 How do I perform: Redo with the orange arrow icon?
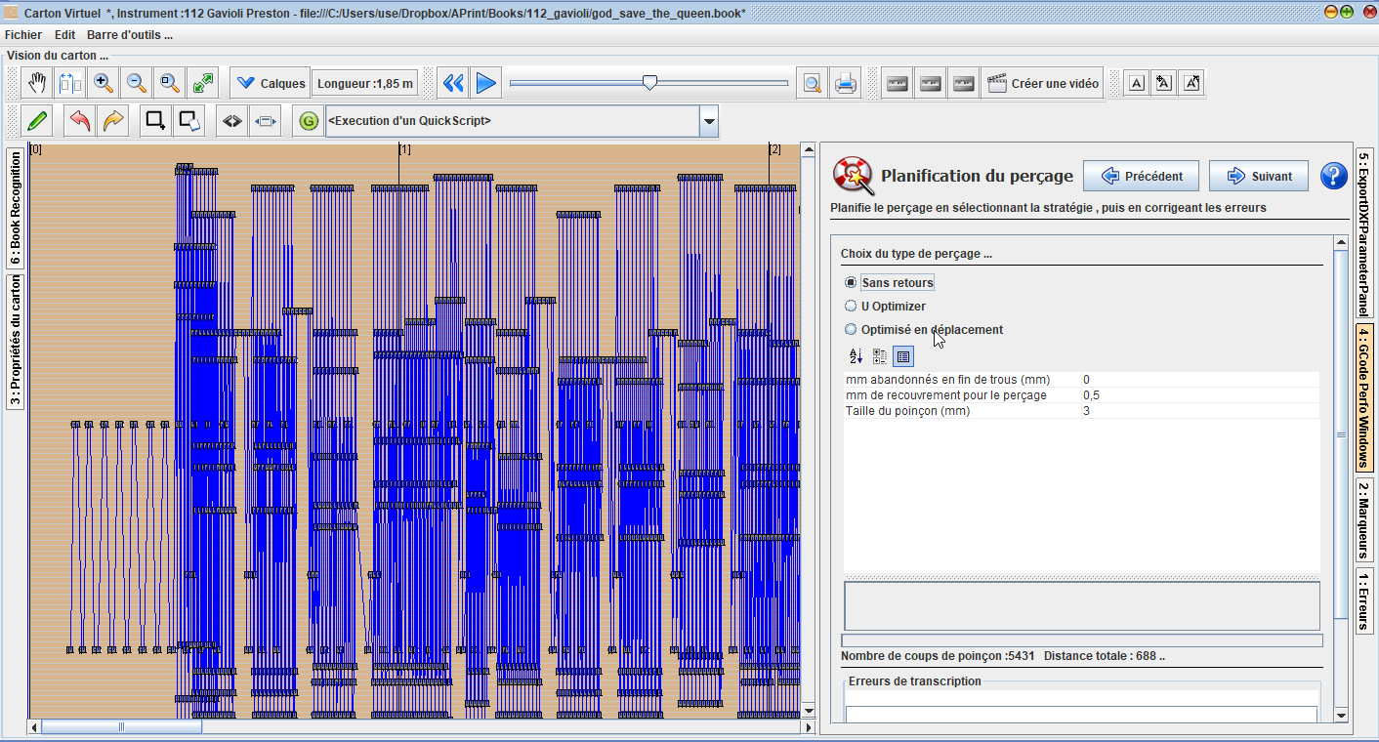[x=113, y=121]
